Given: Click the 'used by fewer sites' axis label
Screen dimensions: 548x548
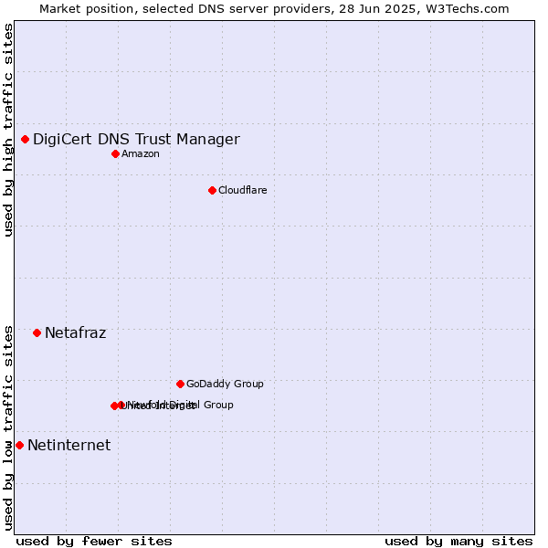Looking at the screenshot, I should tap(94, 542).
